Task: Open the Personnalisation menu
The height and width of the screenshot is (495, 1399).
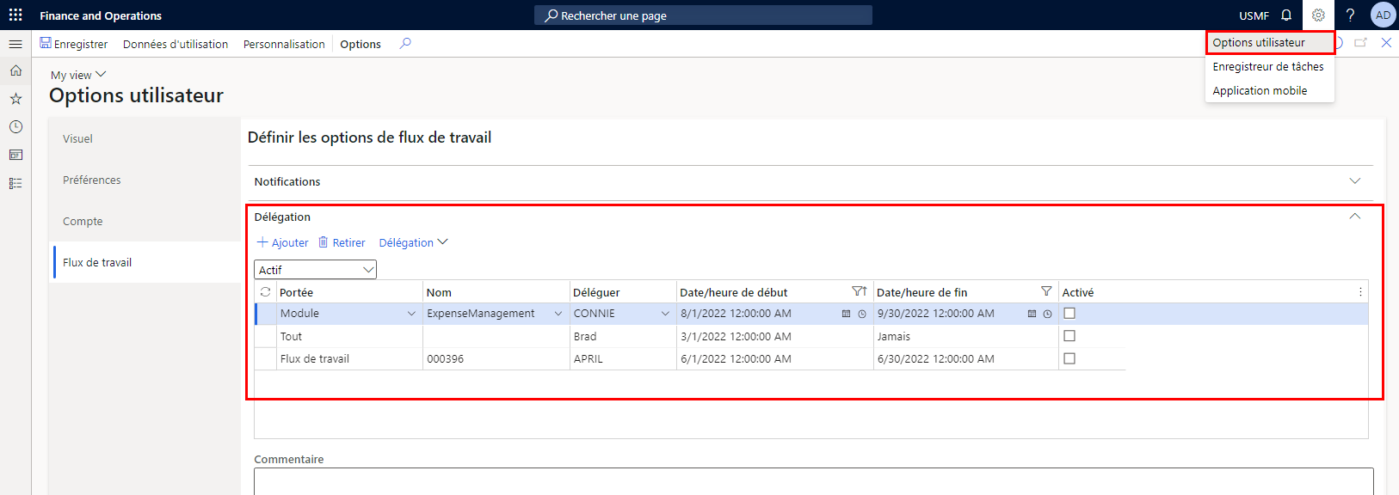Action: coord(284,44)
